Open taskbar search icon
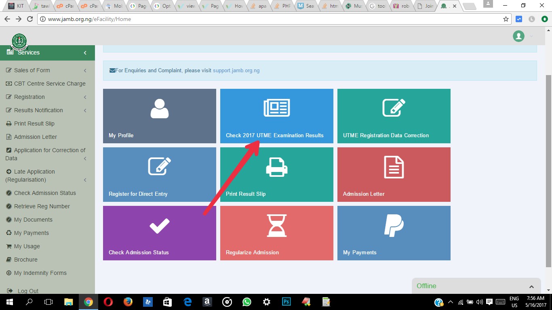 coord(29,302)
